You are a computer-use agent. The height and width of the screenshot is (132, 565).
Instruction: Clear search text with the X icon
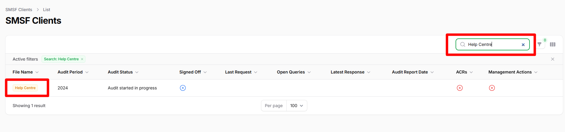click(x=523, y=45)
